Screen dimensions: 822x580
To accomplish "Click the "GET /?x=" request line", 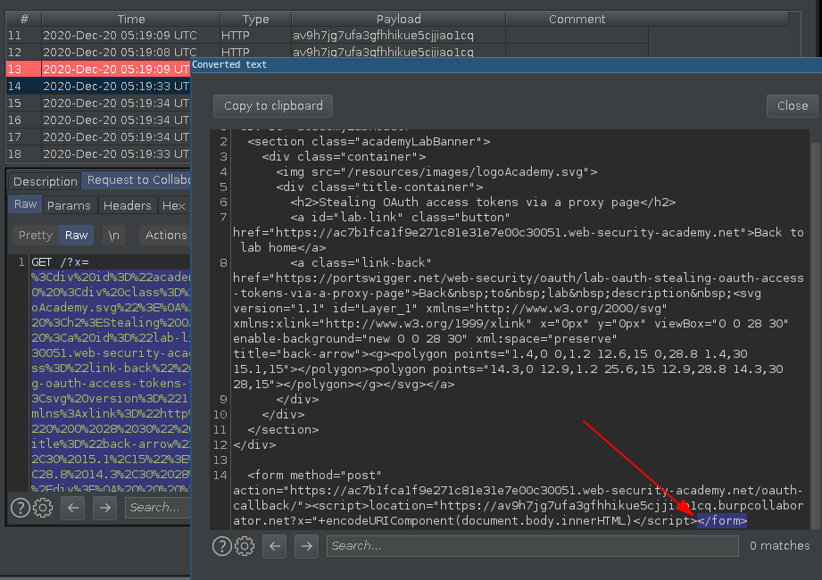I will (x=61, y=262).
